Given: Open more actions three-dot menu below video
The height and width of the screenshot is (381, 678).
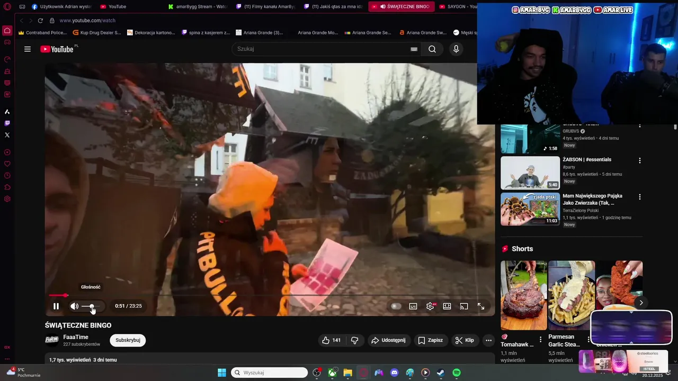Looking at the screenshot, I should (x=488, y=340).
